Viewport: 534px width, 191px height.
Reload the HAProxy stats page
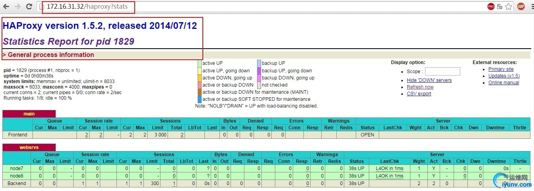coord(29,7)
